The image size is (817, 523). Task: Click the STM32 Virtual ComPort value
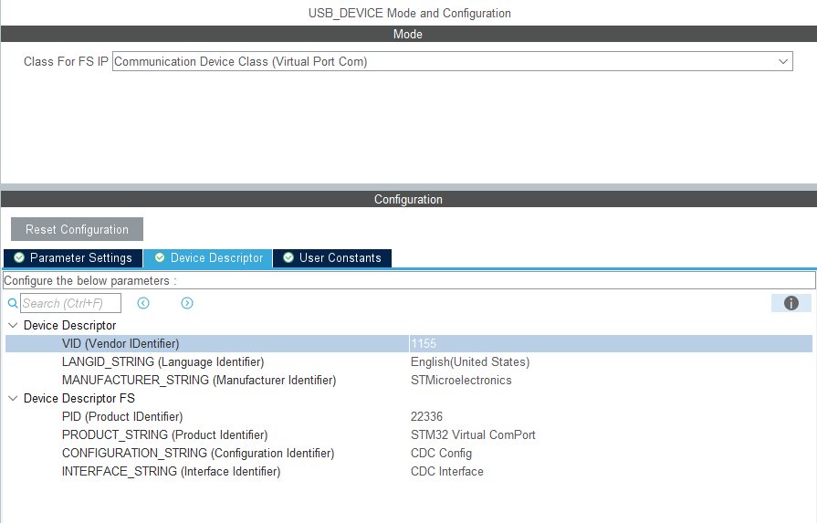coord(473,435)
